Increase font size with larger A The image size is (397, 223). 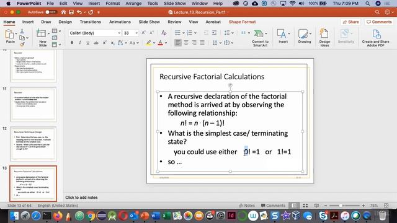(143, 33)
